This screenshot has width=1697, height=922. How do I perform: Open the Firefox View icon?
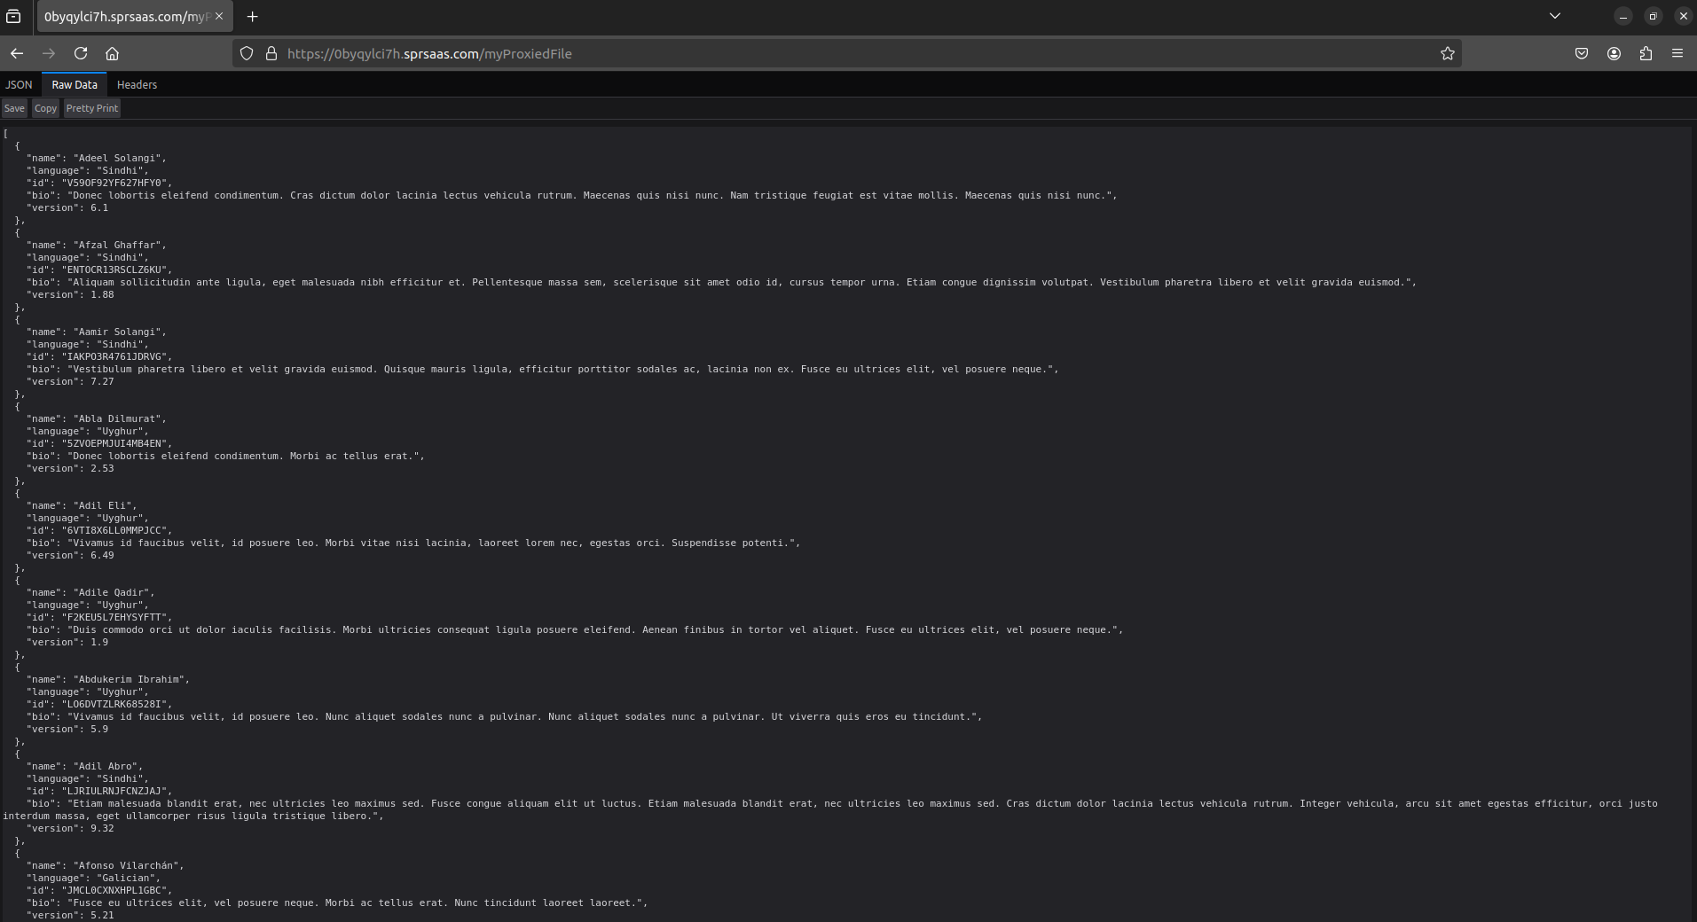(14, 16)
